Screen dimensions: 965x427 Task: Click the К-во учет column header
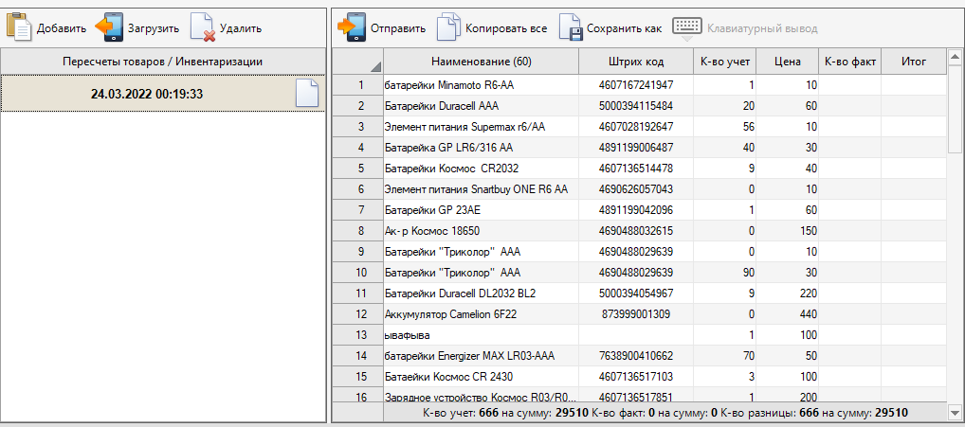(725, 62)
